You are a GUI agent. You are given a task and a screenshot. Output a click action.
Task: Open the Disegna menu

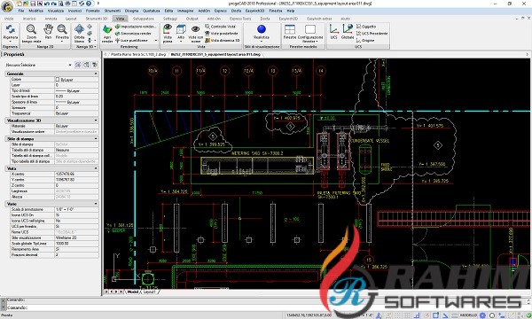pos(131,11)
